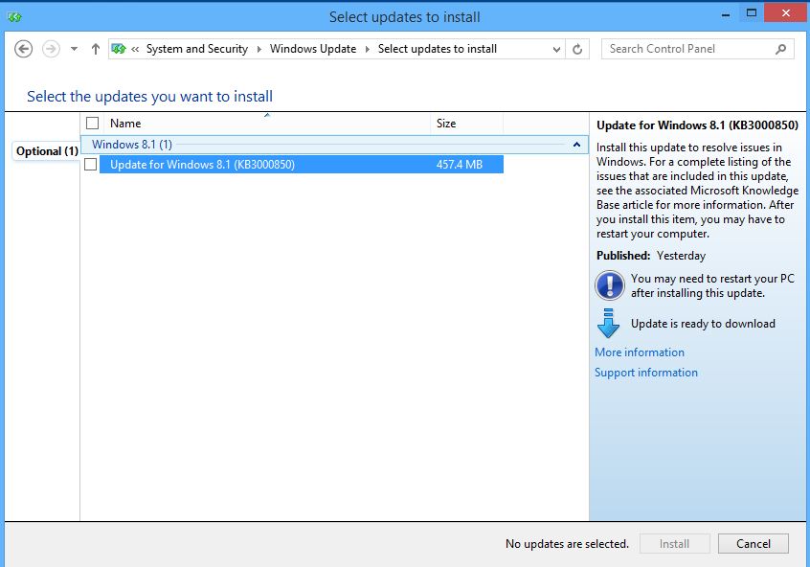Image resolution: width=810 pixels, height=567 pixels.
Task: Click the forward navigation arrow
Action: pos(51,49)
